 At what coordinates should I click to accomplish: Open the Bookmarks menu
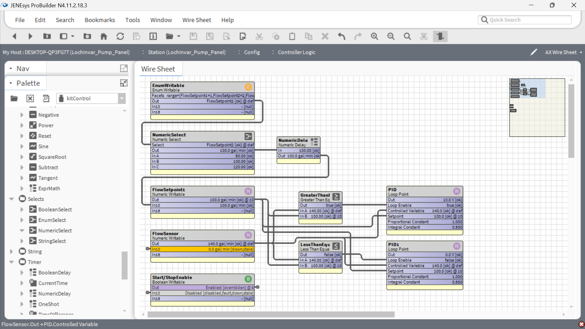click(100, 20)
